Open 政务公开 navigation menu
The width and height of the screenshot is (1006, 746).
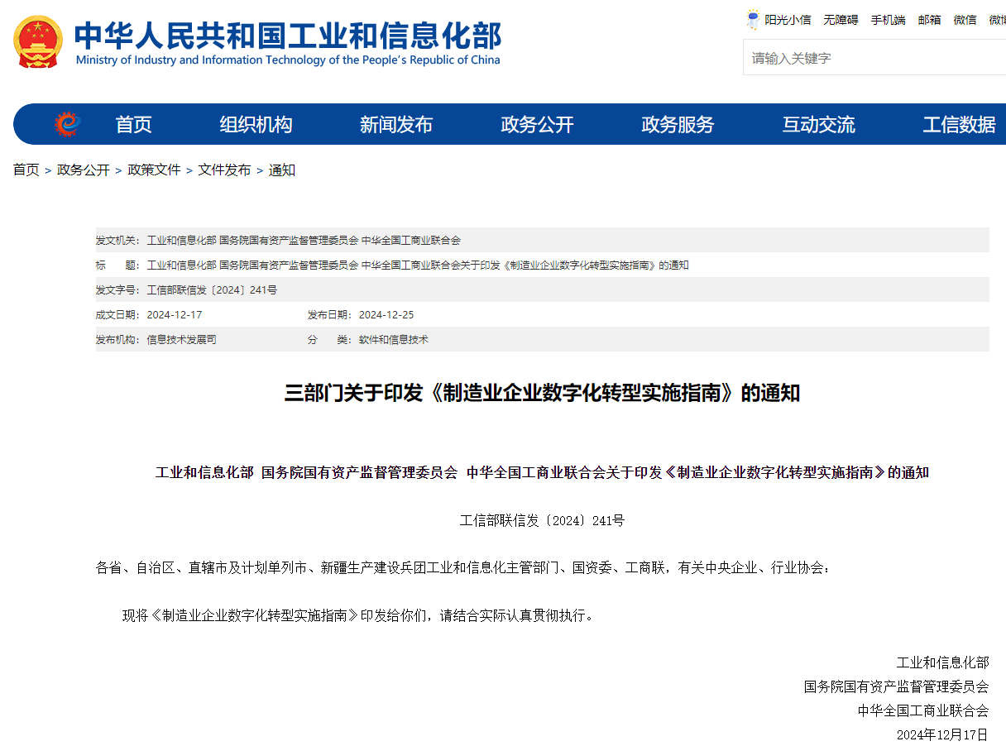(537, 124)
